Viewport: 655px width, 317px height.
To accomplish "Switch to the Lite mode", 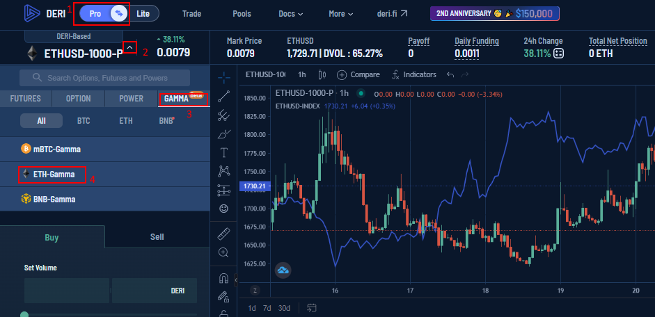I will (x=143, y=13).
